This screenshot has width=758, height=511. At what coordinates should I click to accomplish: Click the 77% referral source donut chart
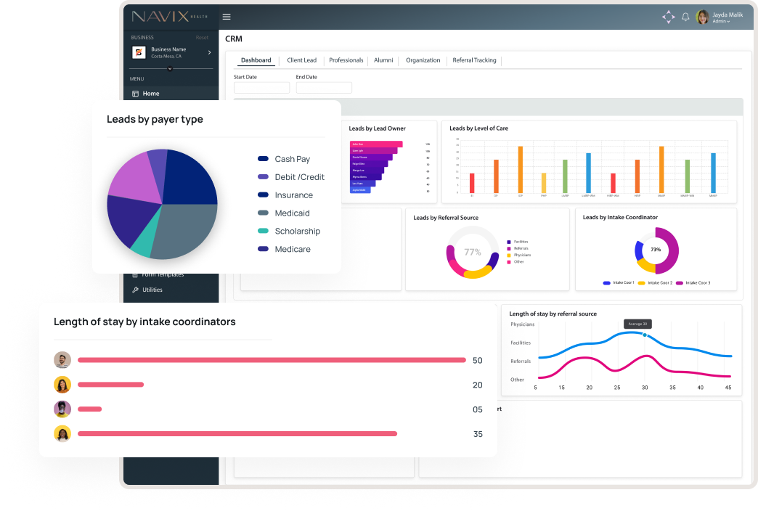pyautogui.click(x=473, y=252)
